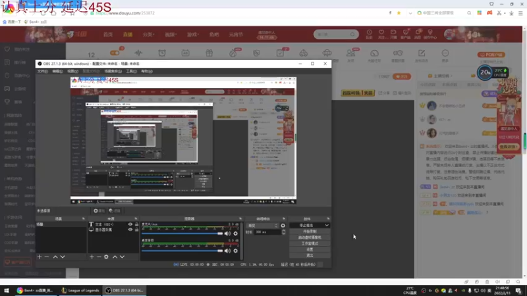Remove selected scene with the minus icon
This screenshot has height=296, width=527.
pyautogui.click(x=47, y=257)
